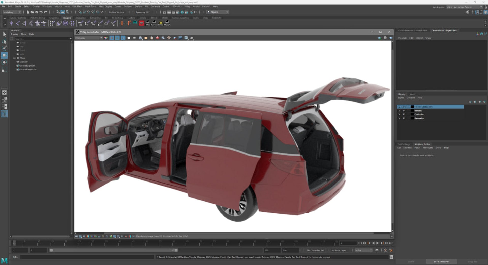
Task: Click the Undo arrow icon
Action: pyautogui.click(x=41, y=12)
